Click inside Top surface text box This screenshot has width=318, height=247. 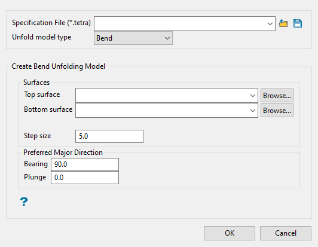pyautogui.click(x=162, y=95)
